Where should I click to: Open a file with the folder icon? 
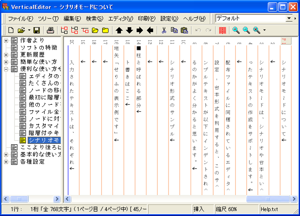21,30
